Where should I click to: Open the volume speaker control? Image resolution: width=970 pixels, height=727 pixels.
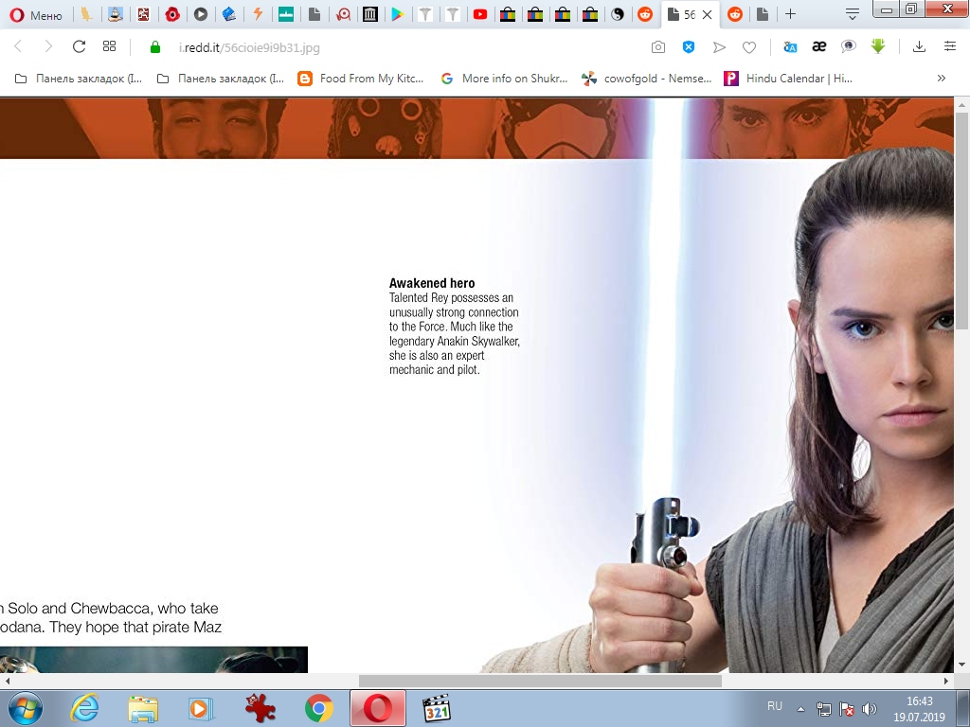pos(870,709)
